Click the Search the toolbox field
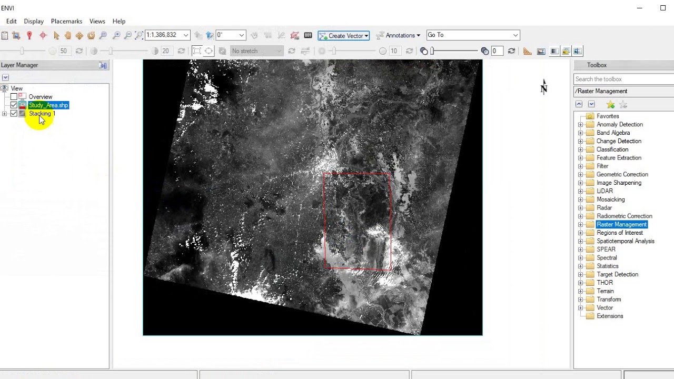Viewport: 674px width, 379px height. coord(623,79)
